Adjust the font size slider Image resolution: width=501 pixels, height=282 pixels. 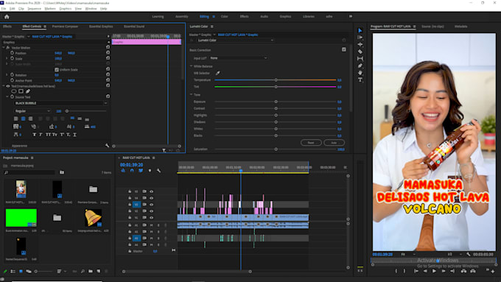67,111
